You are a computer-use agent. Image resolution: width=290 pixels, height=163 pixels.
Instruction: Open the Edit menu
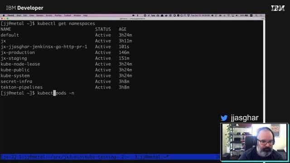coord(25,15)
